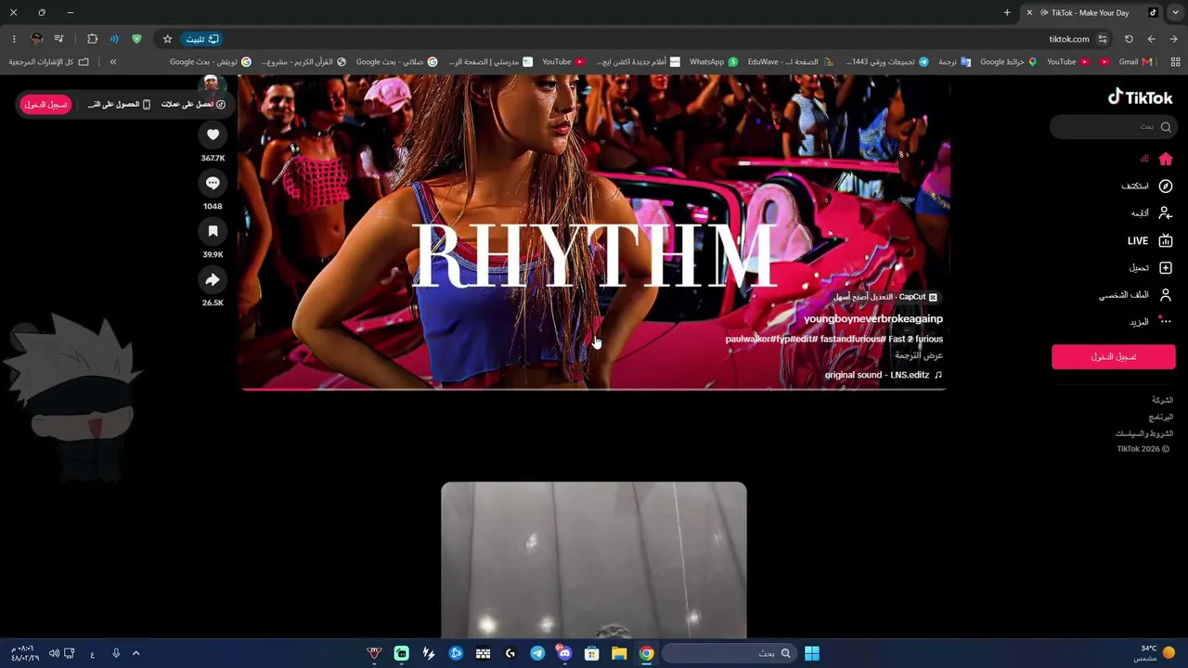The width and height of the screenshot is (1188, 668).
Task: Click the Get App phone button
Action: coord(120,104)
